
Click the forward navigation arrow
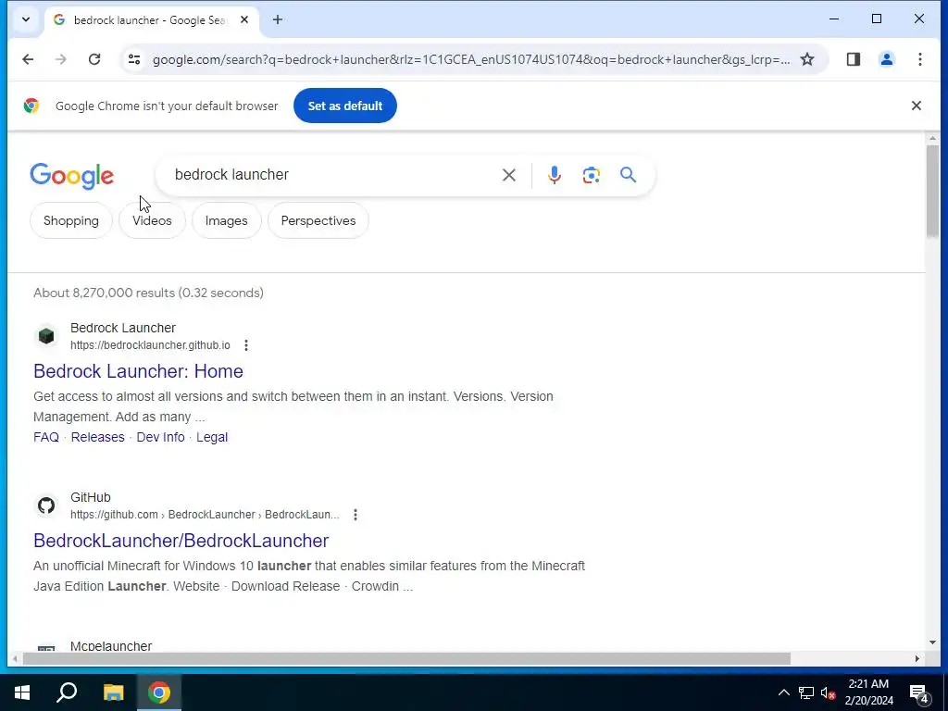point(61,59)
